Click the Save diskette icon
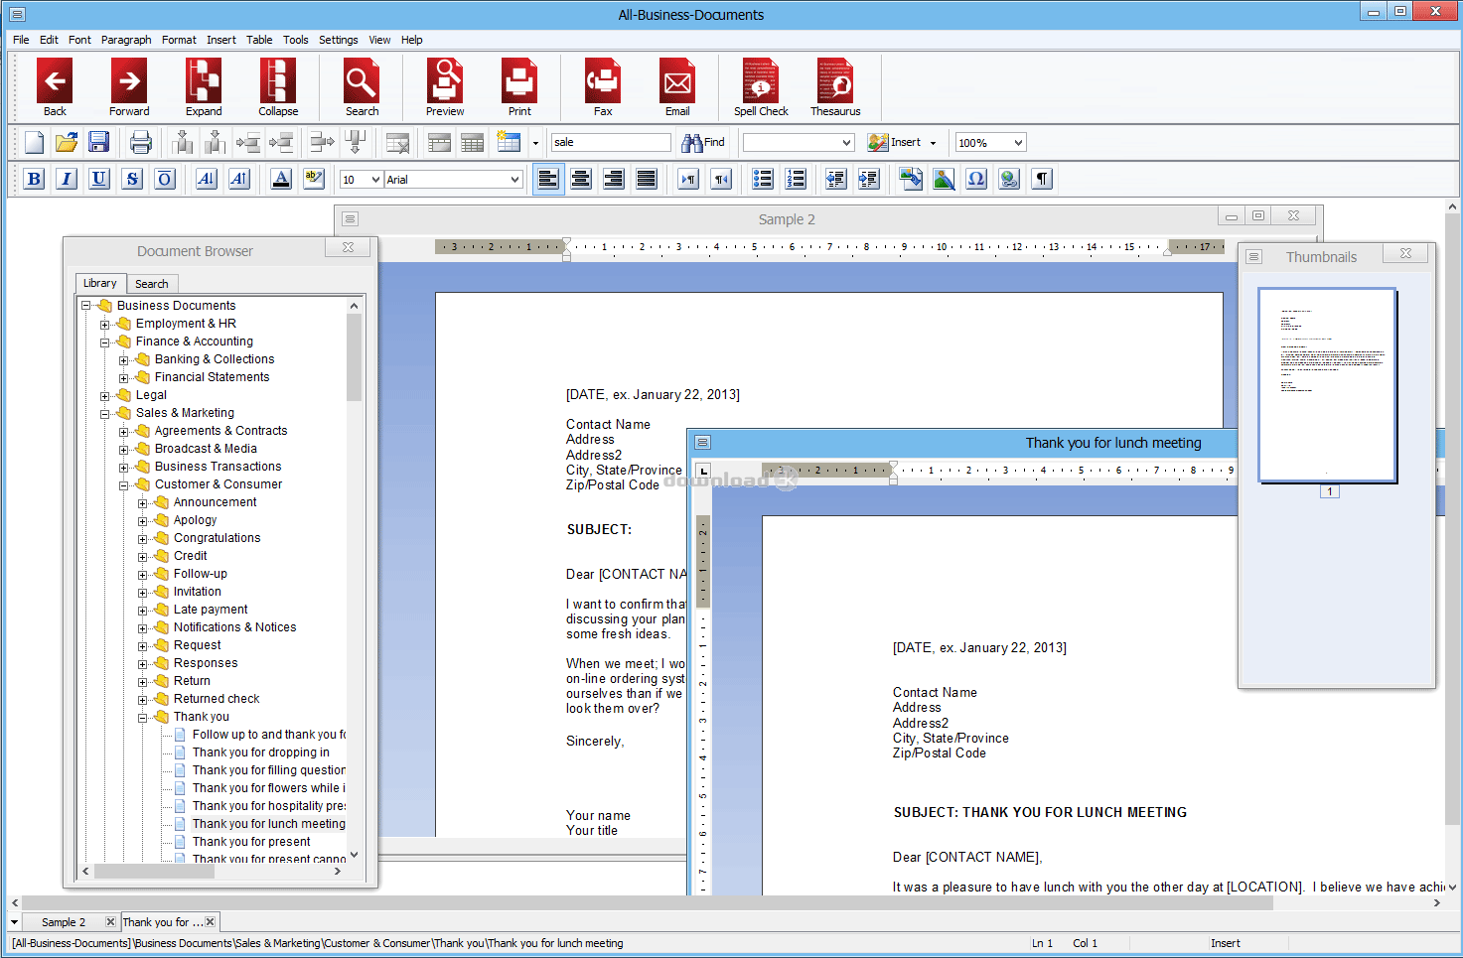1463x958 pixels. point(98,142)
